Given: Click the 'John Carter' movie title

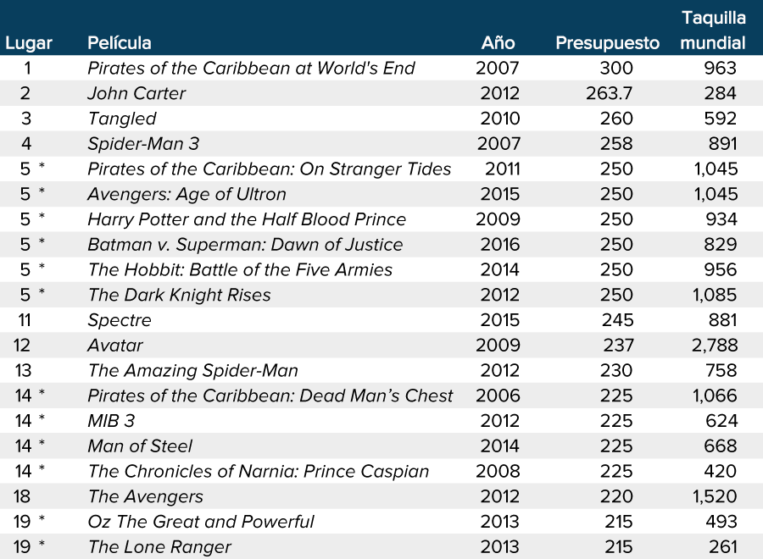Looking at the screenshot, I should pos(136,93).
